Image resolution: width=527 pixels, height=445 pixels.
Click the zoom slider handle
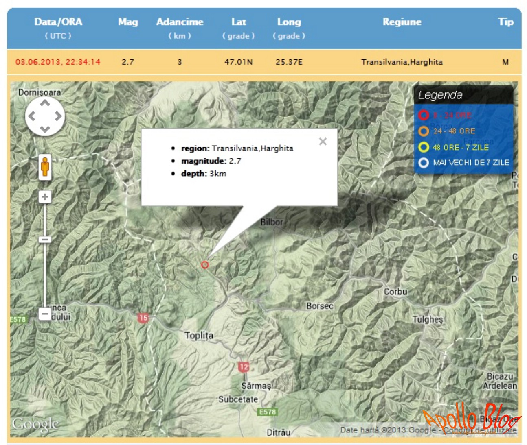point(45,239)
